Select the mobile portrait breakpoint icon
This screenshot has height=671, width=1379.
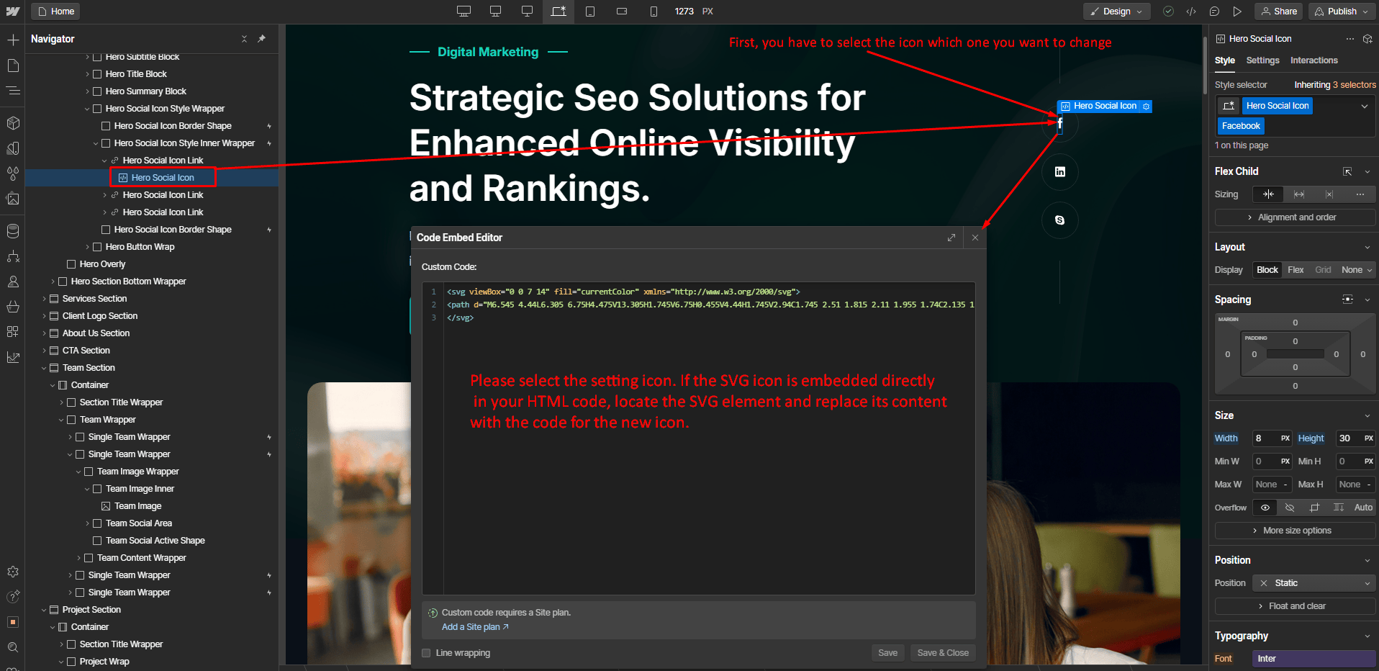pos(654,12)
